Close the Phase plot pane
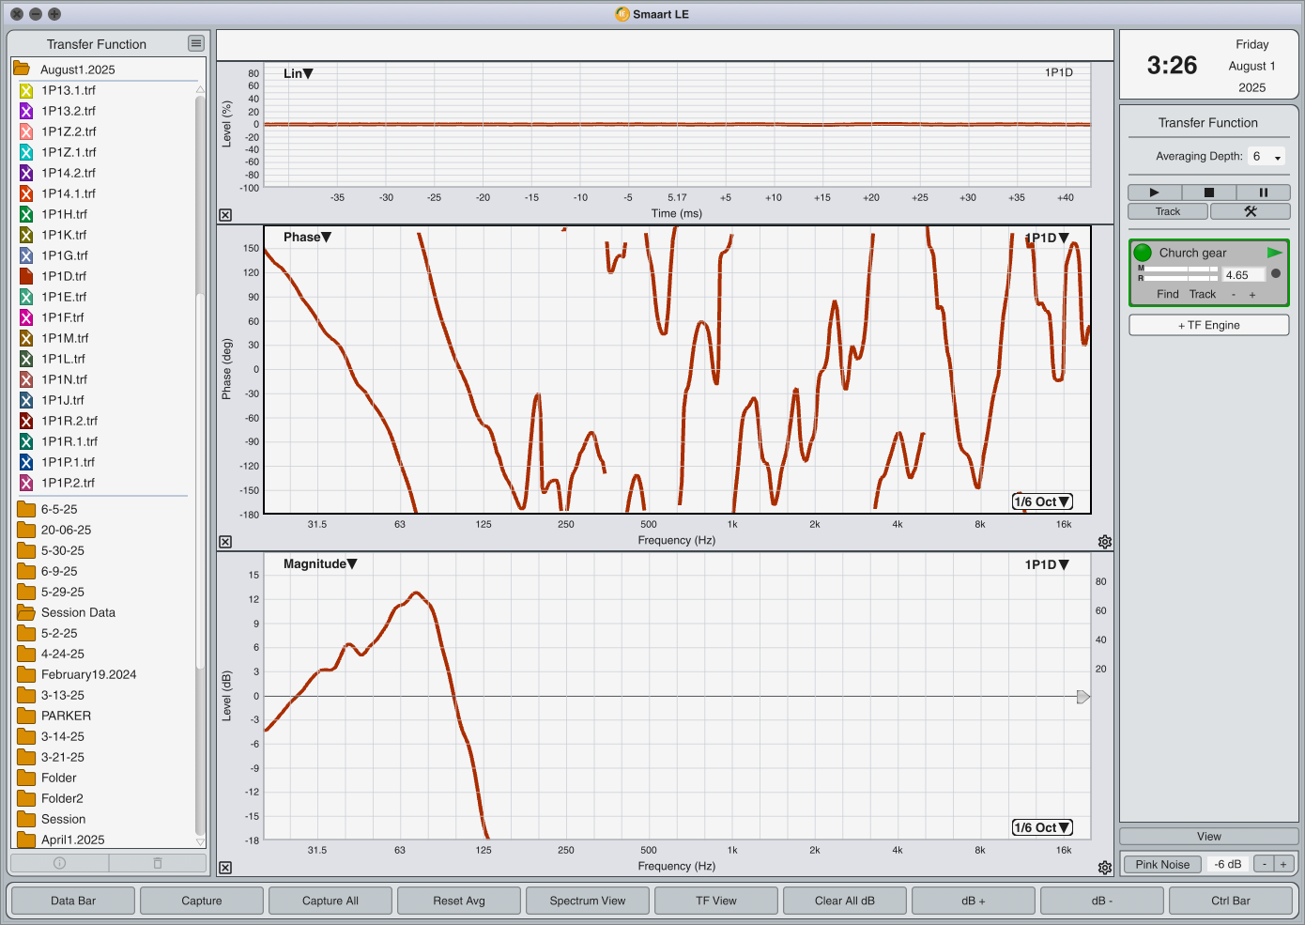 coord(225,542)
